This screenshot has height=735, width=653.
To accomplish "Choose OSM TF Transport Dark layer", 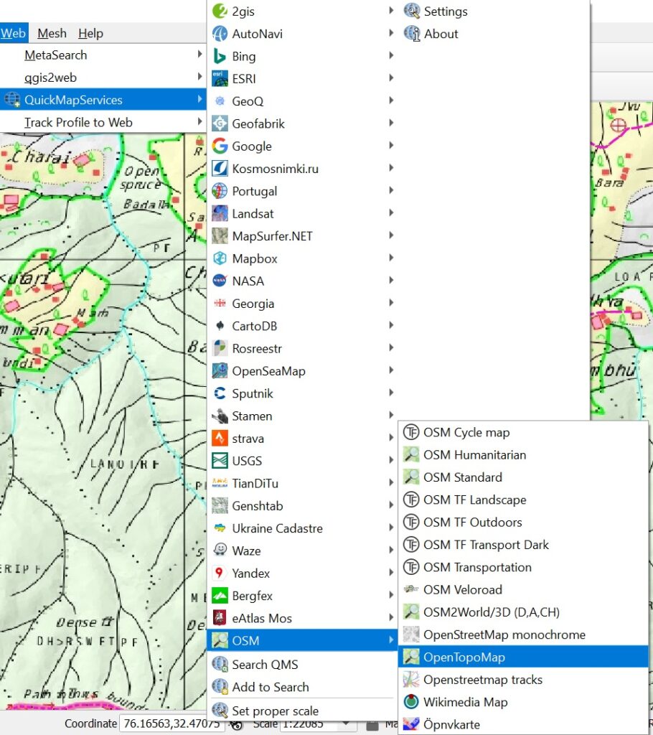I will pos(523,545).
